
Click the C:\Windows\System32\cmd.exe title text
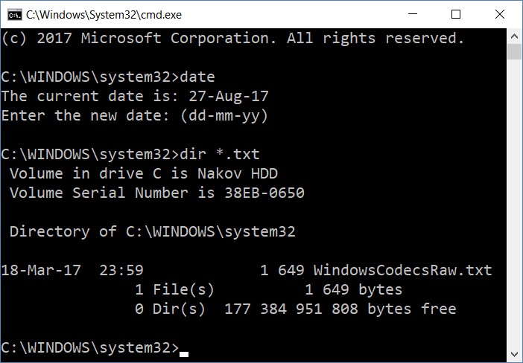[x=104, y=15]
